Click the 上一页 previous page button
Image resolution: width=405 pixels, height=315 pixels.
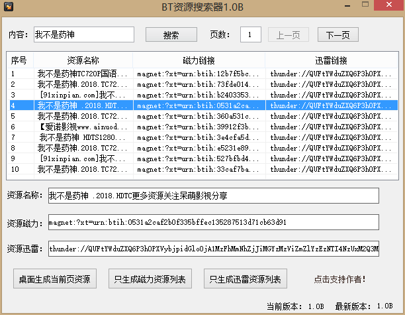click(287, 34)
